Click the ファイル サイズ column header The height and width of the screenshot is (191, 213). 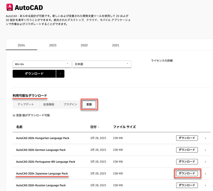click(x=125, y=127)
